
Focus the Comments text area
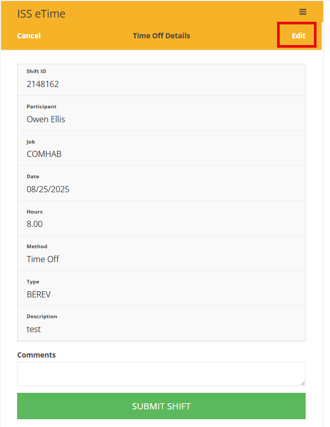click(x=161, y=374)
